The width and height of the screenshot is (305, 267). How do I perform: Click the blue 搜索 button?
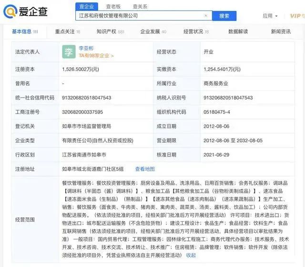click(224, 16)
